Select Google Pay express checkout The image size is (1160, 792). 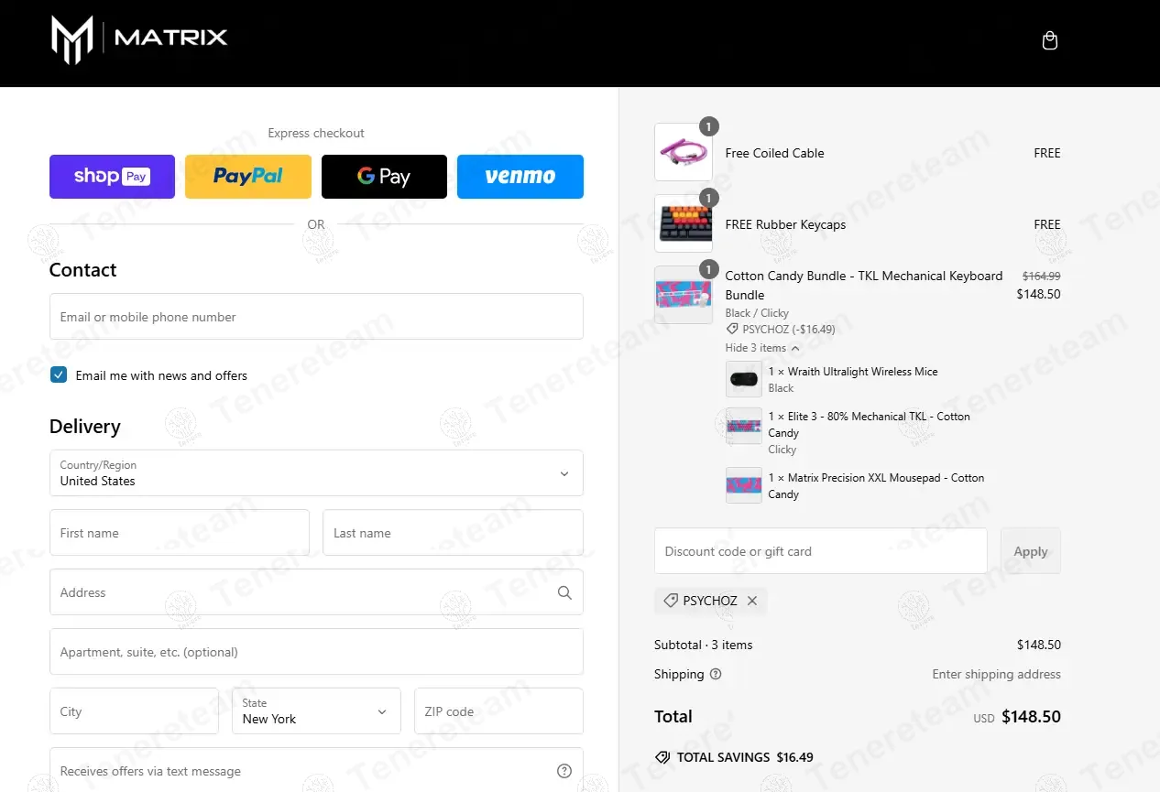[384, 177]
